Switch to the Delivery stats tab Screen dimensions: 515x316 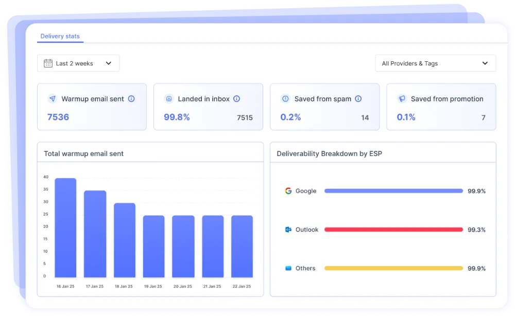(60, 36)
